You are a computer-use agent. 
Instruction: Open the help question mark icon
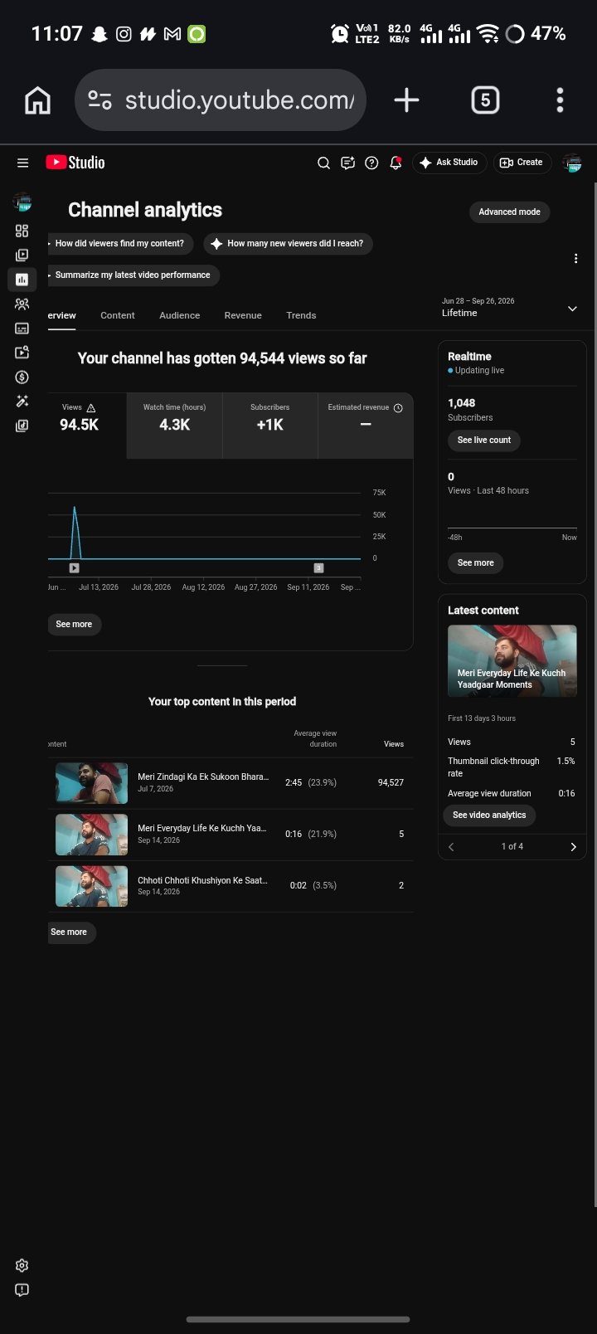tap(371, 163)
